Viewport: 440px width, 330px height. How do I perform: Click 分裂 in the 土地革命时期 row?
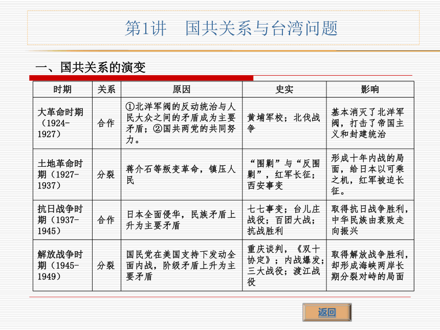[106, 174]
